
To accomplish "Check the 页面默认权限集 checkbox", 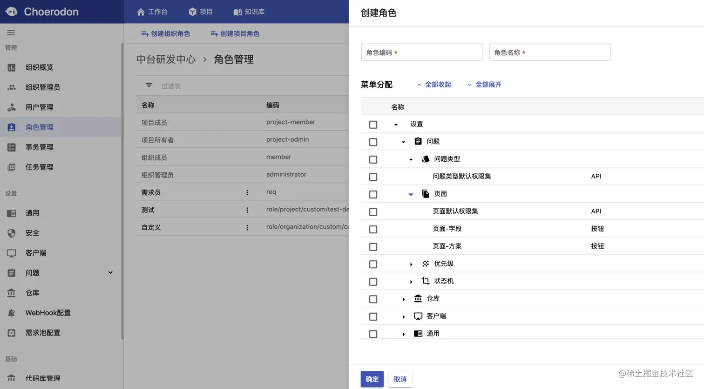I will [x=373, y=212].
